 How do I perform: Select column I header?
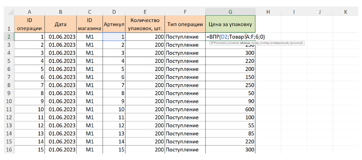[294, 12]
